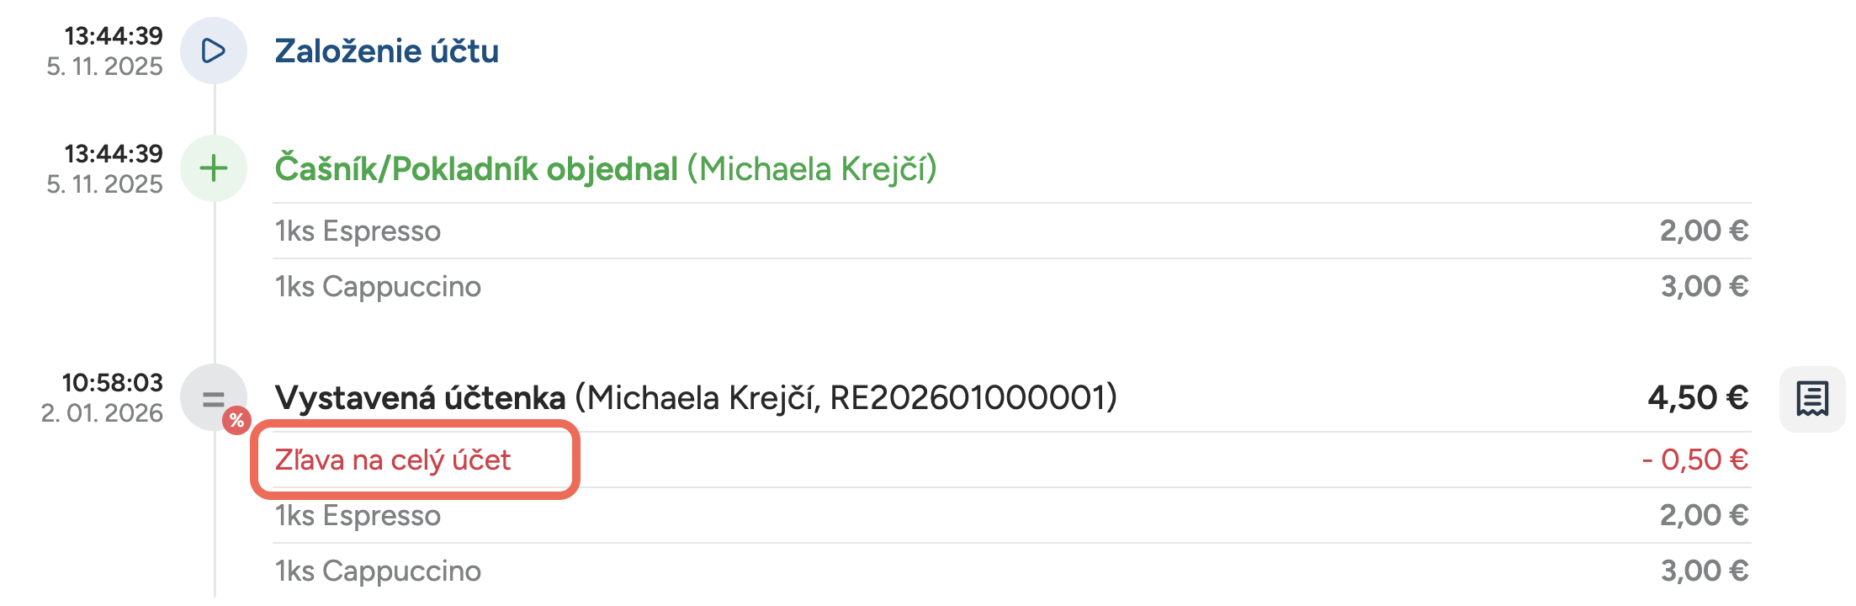Click the red percent discount badge
Screen dimensions: 1856x606
point(237,420)
